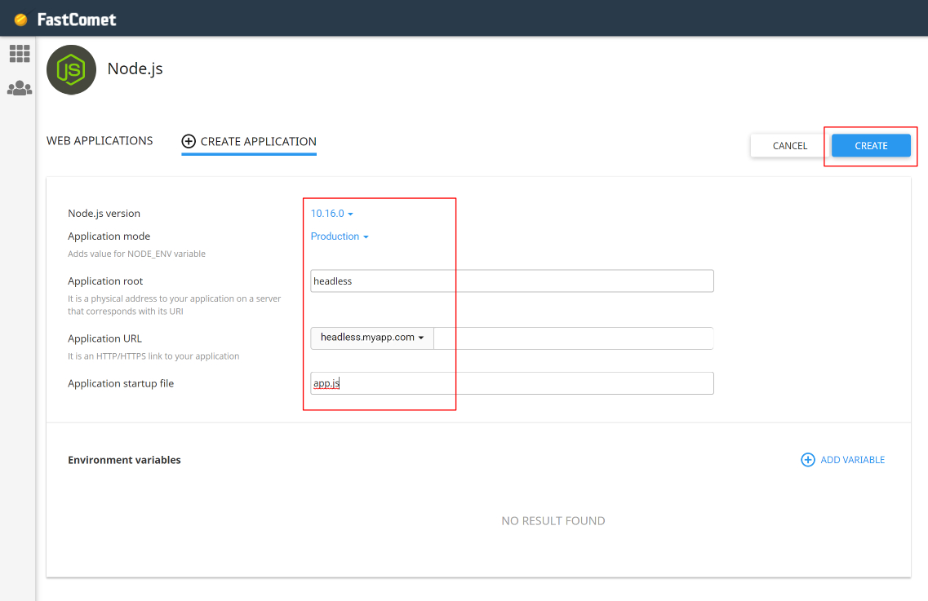This screenshot has height=601, width=928.
Task: Switch to the Web Applications tab
Action: pyautogui.click(x=100, y=140)
